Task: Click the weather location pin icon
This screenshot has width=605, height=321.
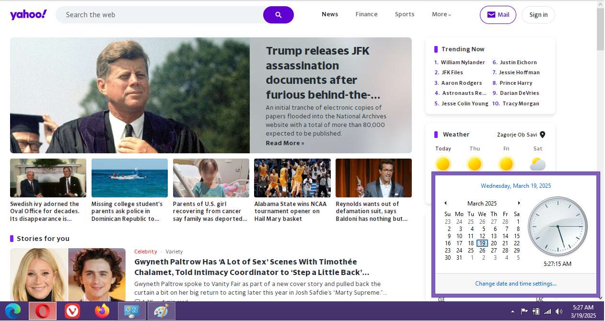Action: tap(543, 135)
